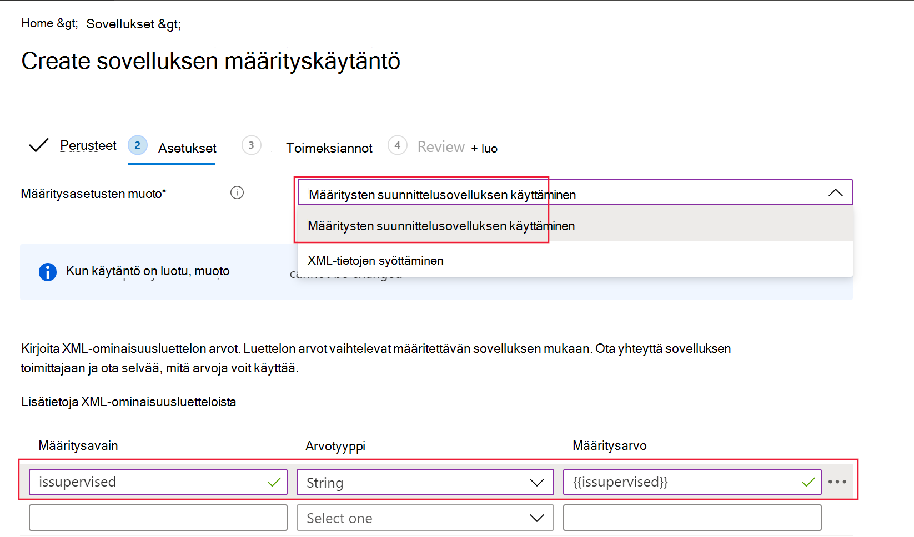Click the empty configuration value field
Screen dimensions: 914x537
coord(692,518)
